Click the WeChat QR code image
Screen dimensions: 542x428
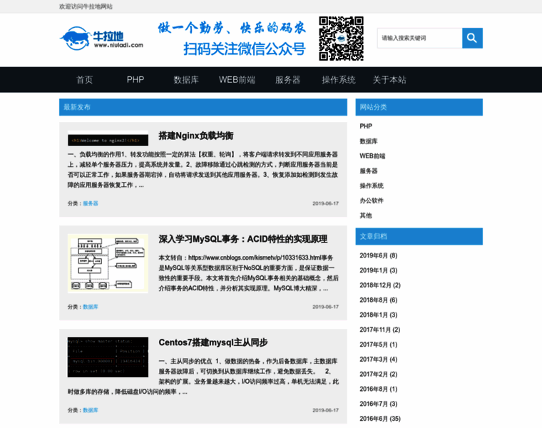(x=341, y=39)
